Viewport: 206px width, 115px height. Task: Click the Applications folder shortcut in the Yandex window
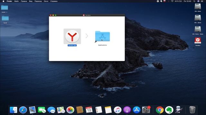point(102,36)
